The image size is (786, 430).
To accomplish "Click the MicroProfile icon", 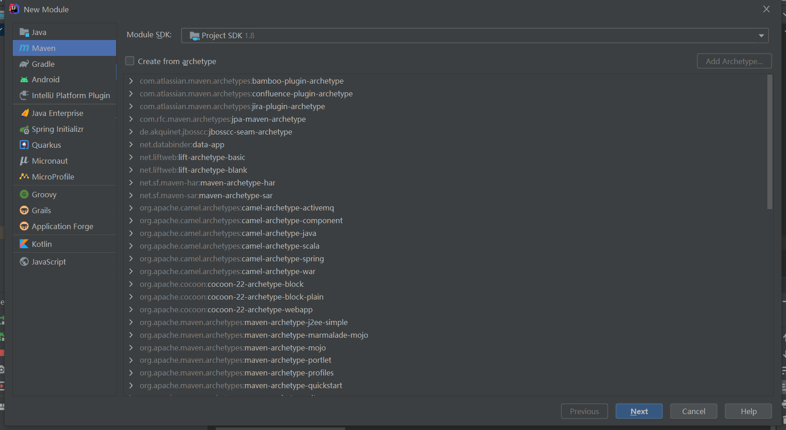I will (x=24, y=177).
